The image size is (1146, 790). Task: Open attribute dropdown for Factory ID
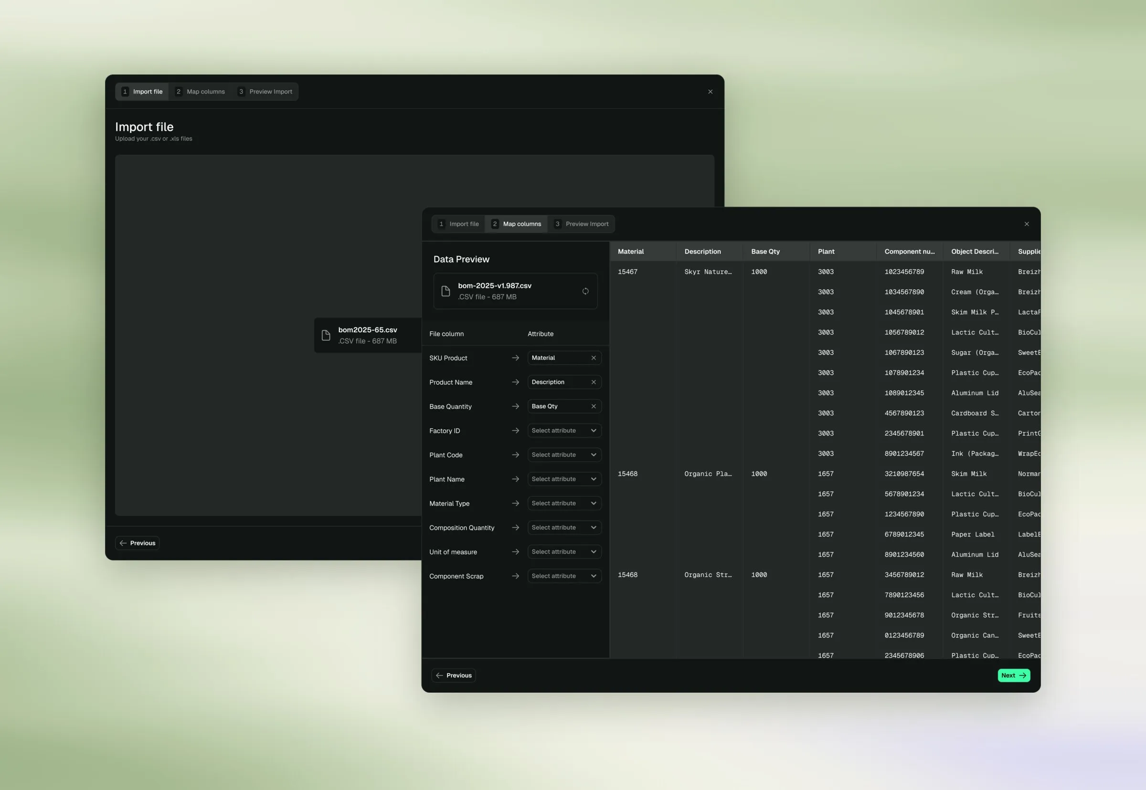pyautogui.click(x=564, y=431)
